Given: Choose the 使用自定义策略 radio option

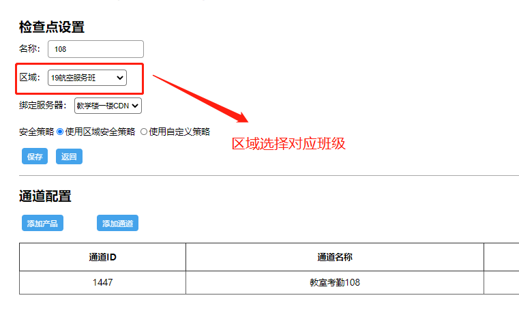Looking at the screenshot, I should click(x=144, y=132).
